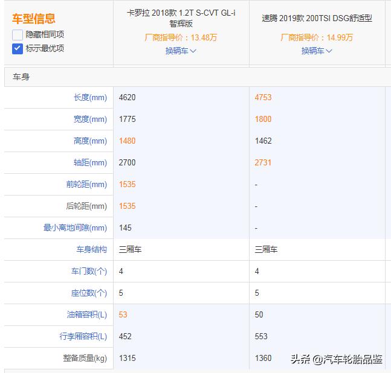Click 卡罗拉 2018款 1.2T model title
Screen dimensions: 391x373
pyautogui.click(x=181, y=18)
